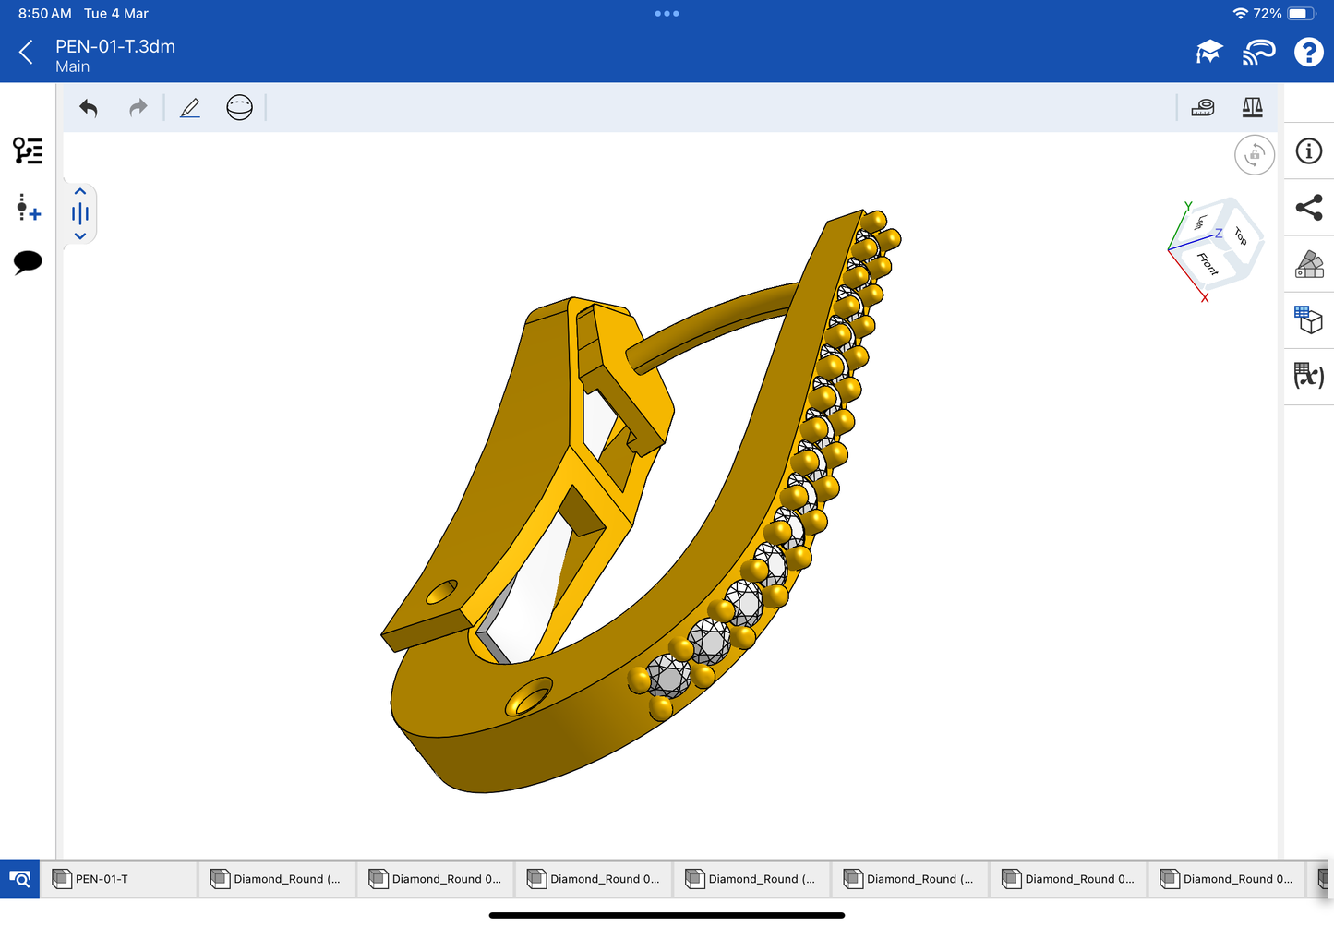Open the Measure tool
This screenshot has width=1334, height=927.
click(x=1202, y=108)
